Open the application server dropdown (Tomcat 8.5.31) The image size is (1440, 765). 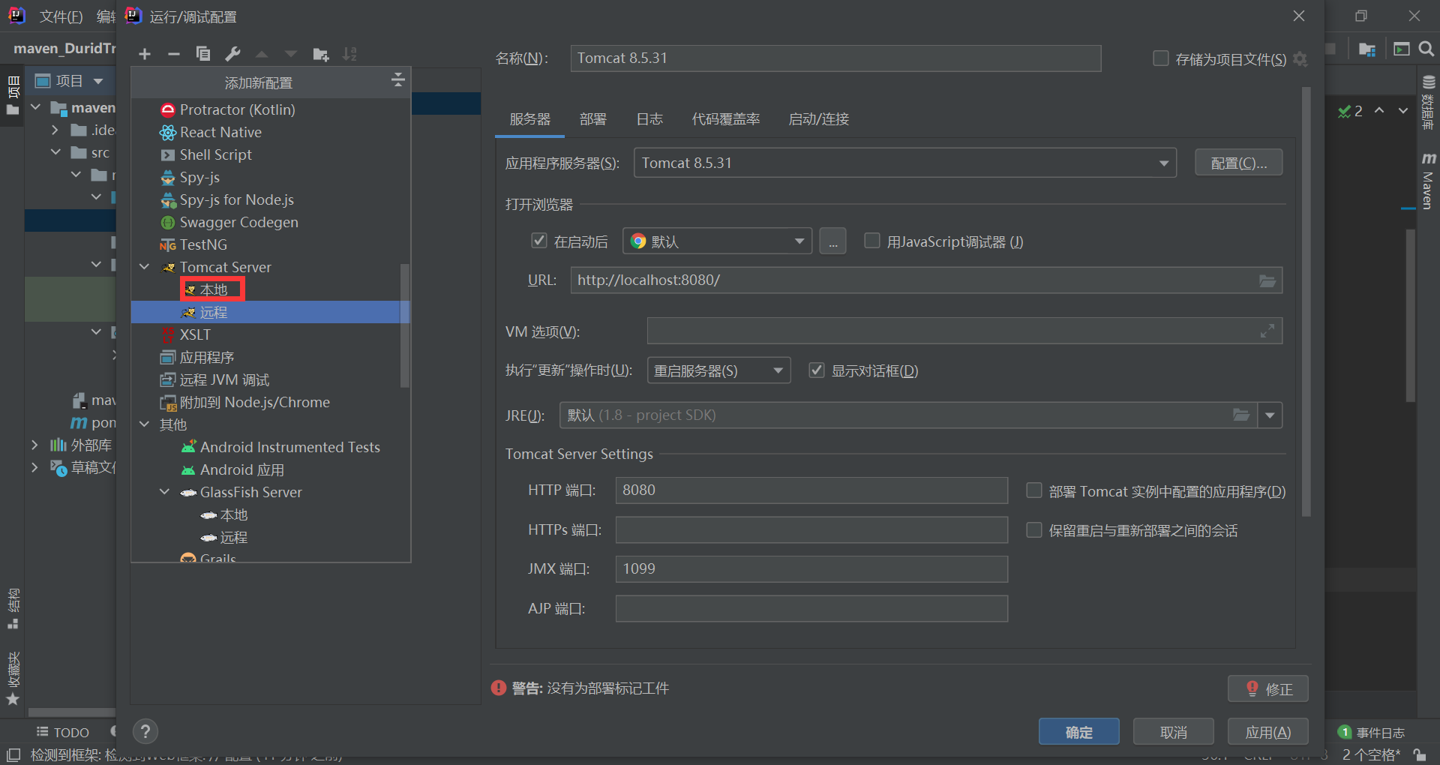click(x=904, y=163)
